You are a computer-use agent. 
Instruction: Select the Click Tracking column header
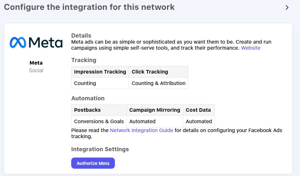[158, 72]
